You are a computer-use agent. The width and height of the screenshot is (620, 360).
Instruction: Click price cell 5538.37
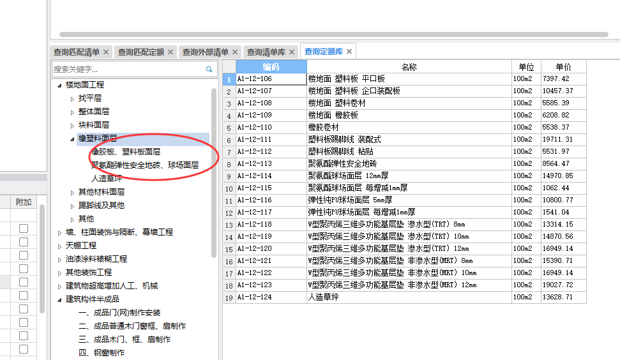(x=563, y=127)
